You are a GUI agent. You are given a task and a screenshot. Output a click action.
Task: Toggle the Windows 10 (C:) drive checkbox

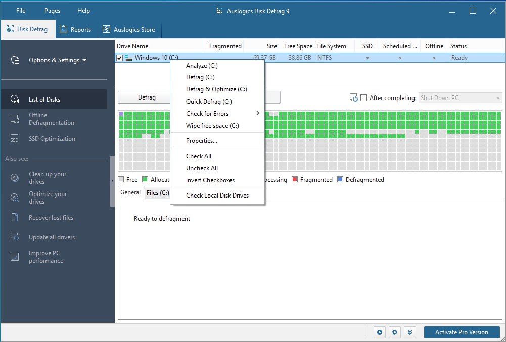pyautogui.click(x=119, y=58)
